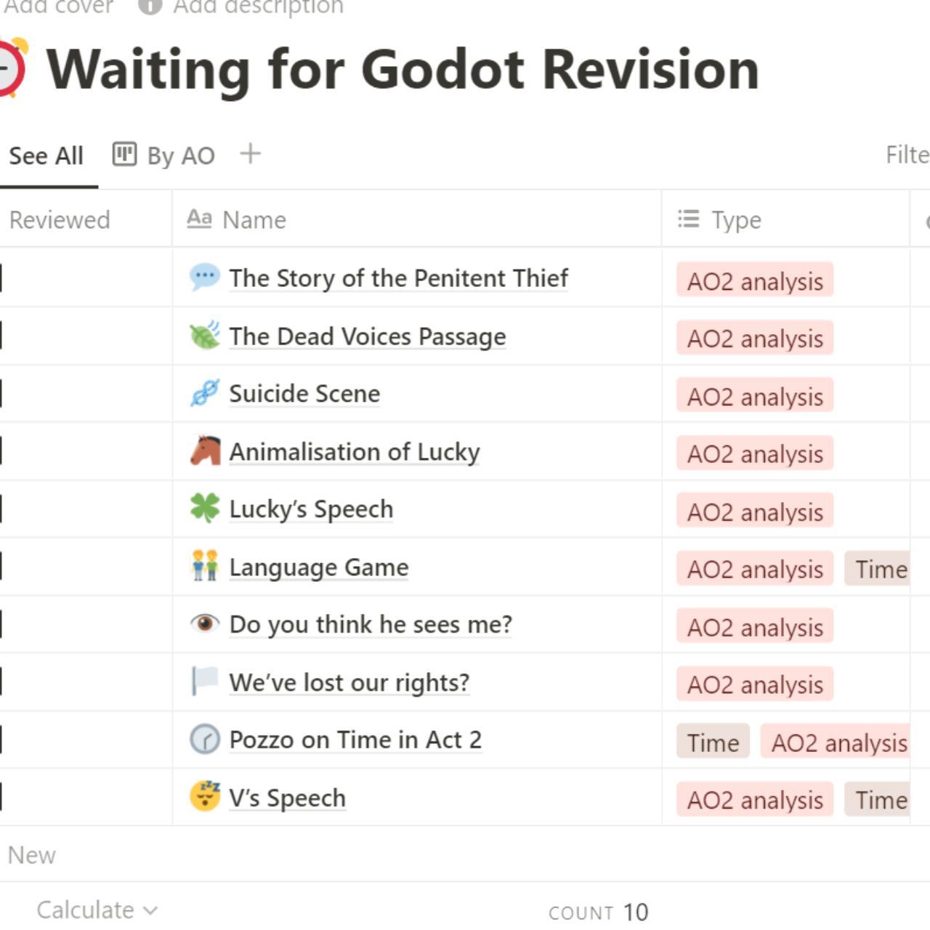Click the white flag icon beside We've lost our rights?

point(204,682)
